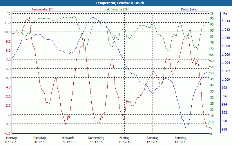
Task: Select the blue 'Druck [hPa]' legend label
Action: 189,9
